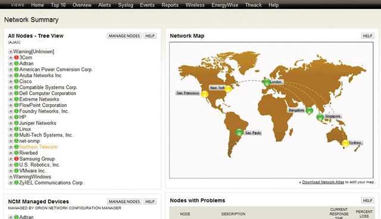This screenshot has height=219, width=381.
Task: Click the Description column header
Action: click(233, 214)
